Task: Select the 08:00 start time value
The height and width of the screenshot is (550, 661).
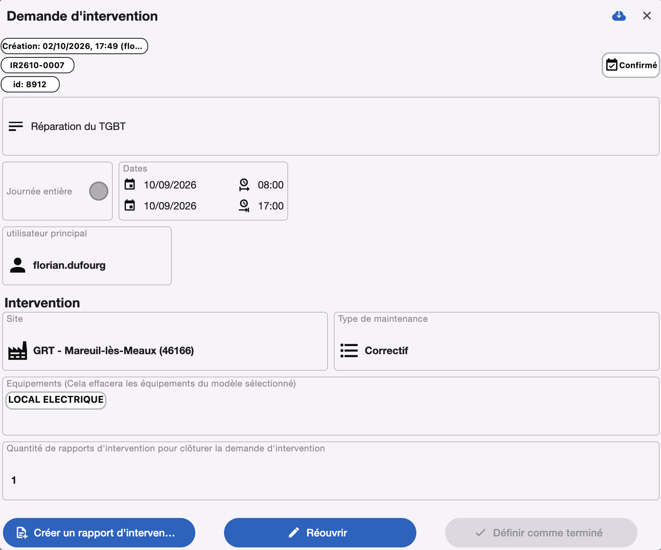Action: [271, 185]
